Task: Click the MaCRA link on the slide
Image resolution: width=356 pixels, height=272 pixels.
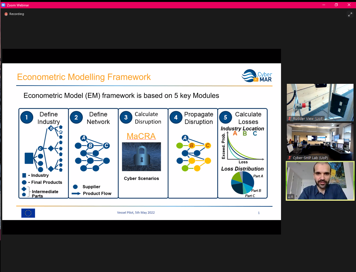Action: (x=141, y=136)
